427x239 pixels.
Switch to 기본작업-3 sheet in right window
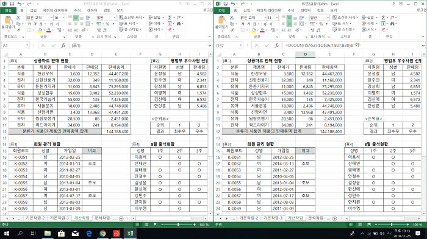273,218
